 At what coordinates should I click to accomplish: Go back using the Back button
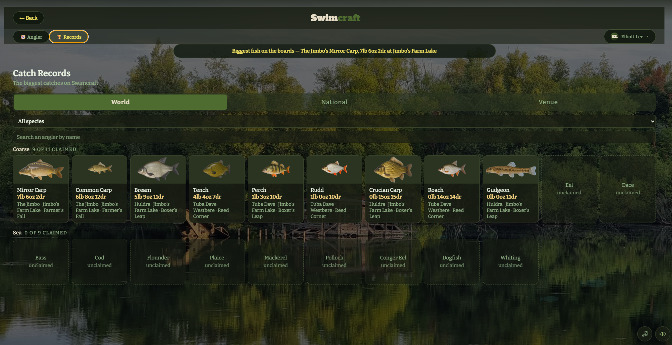(x=28, y=18)
